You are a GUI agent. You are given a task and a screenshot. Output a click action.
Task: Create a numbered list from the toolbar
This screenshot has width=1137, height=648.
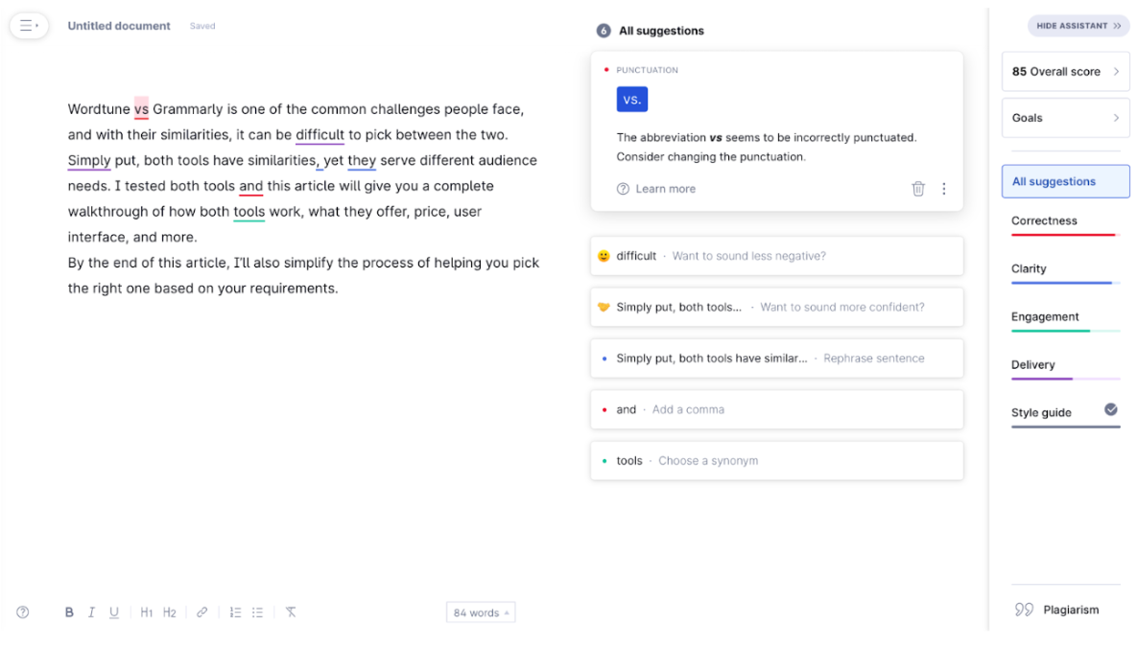(235, 612)
